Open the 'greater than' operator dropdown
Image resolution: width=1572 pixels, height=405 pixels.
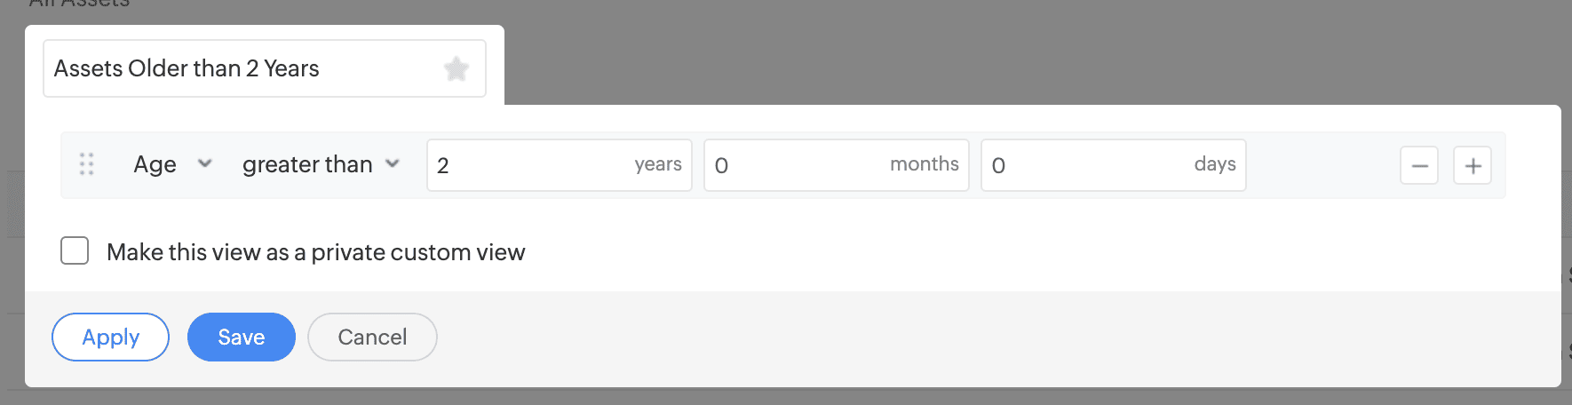[307, 164]
